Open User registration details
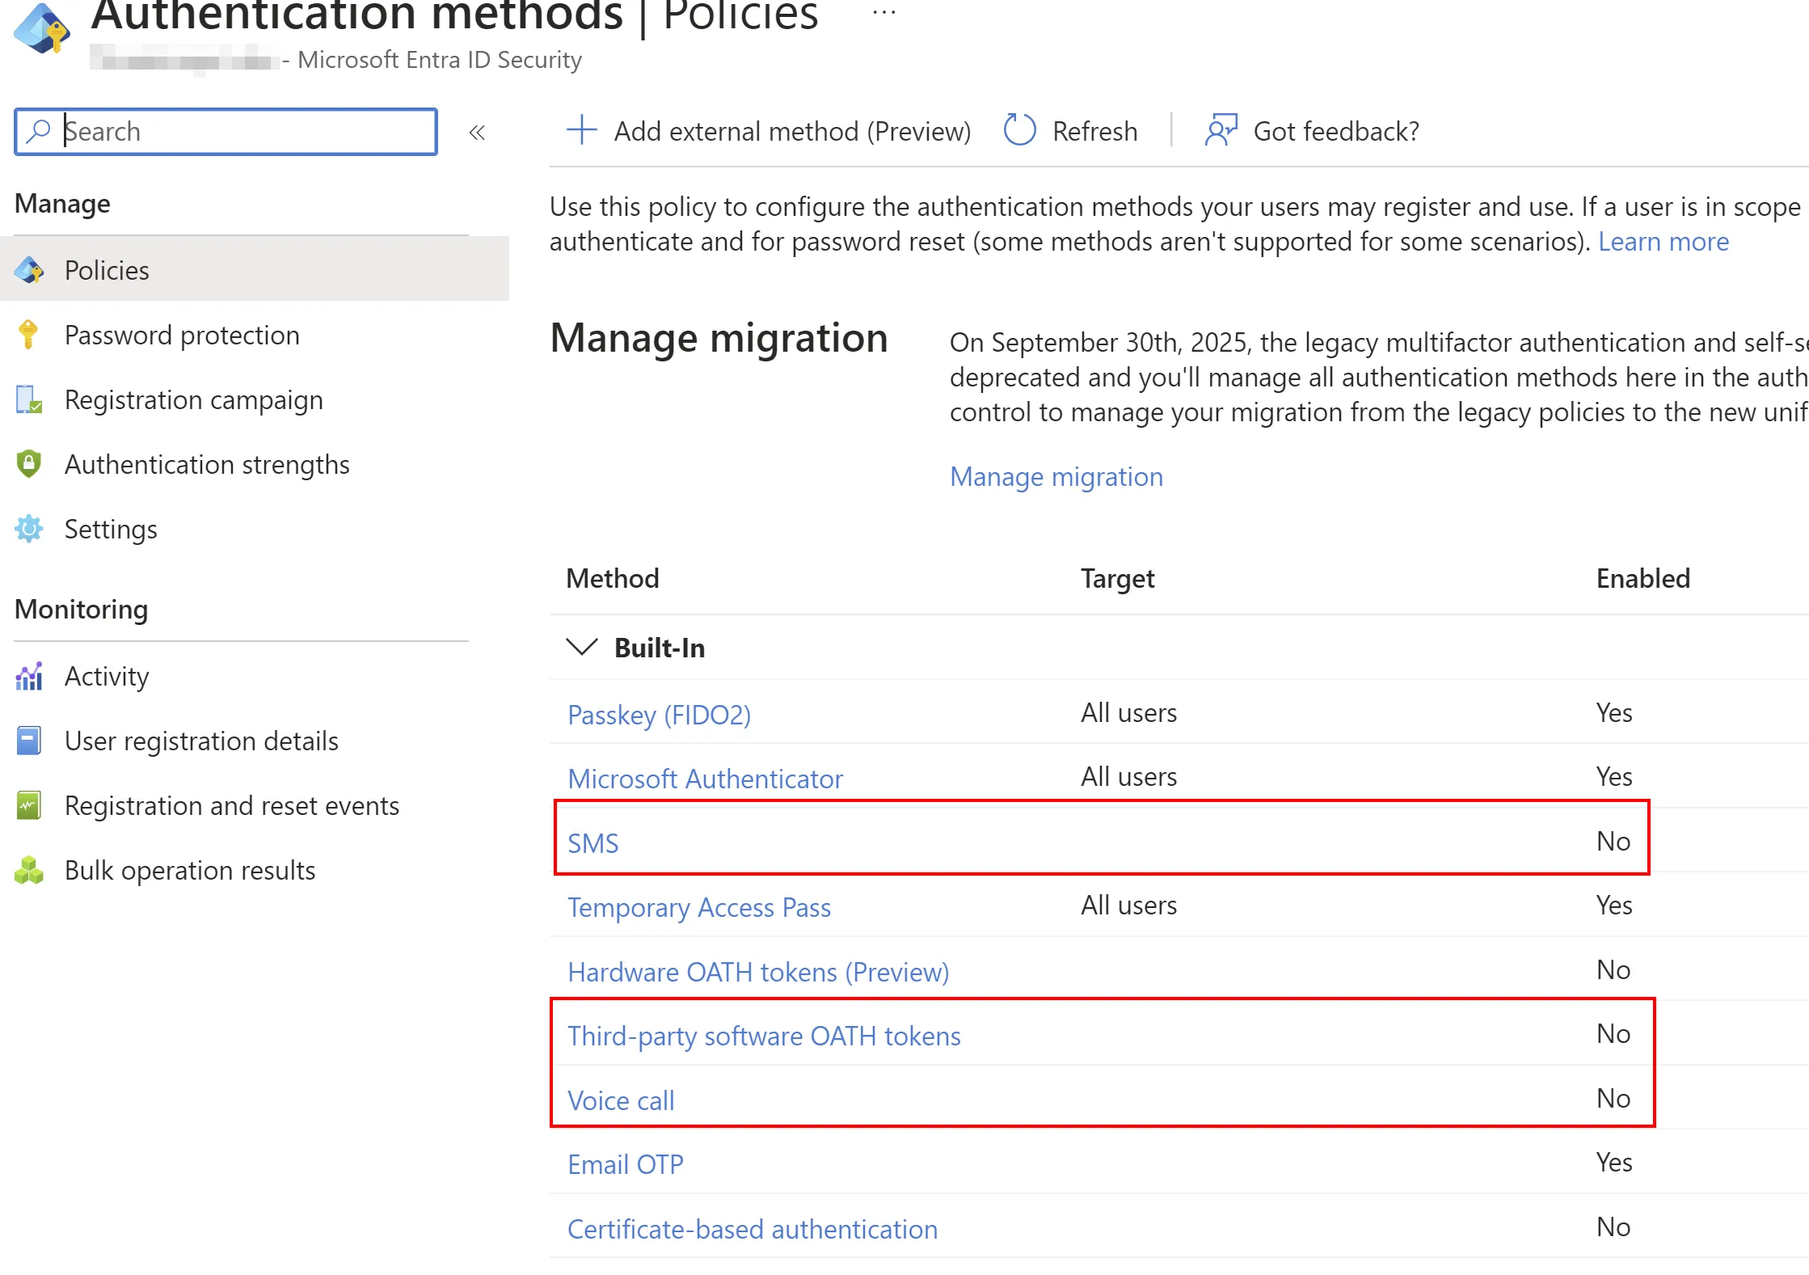Screen dimensions: 1809x1275 (x=201, y=741)
